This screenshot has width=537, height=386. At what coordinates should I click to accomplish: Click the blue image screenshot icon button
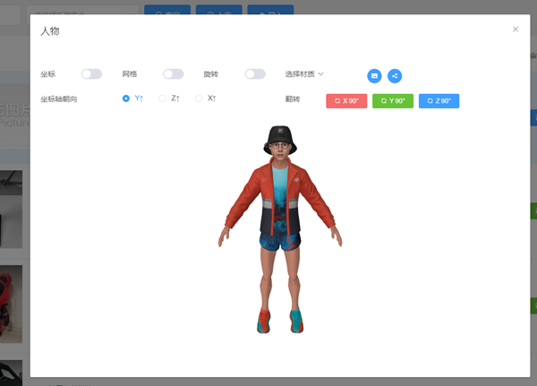374,76
